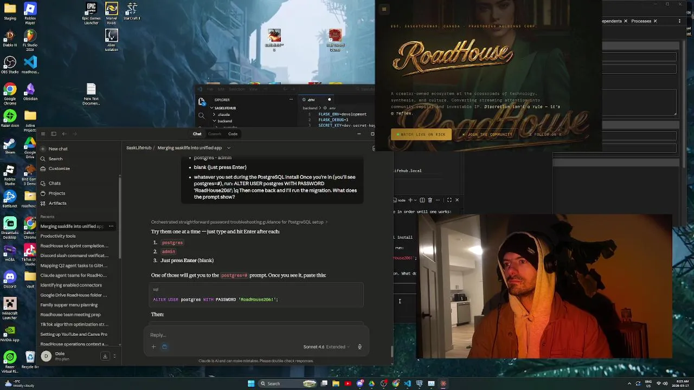
Task: Open Customize in the Claude sidebar
Action: (59, 168)
